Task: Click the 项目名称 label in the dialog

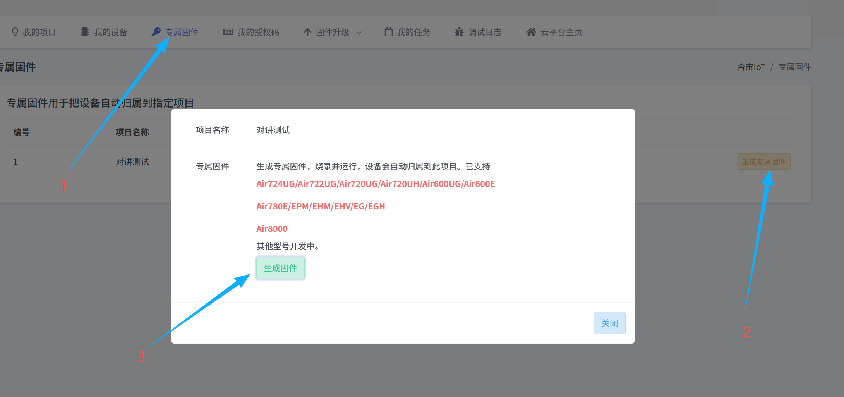Action: (213, 130)
